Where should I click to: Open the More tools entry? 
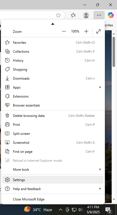[53, 170]
